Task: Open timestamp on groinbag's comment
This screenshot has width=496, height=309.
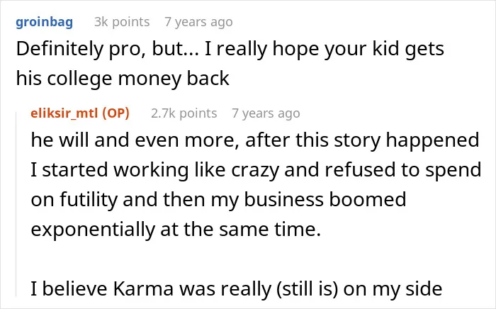Action: (x=198, y=22)
